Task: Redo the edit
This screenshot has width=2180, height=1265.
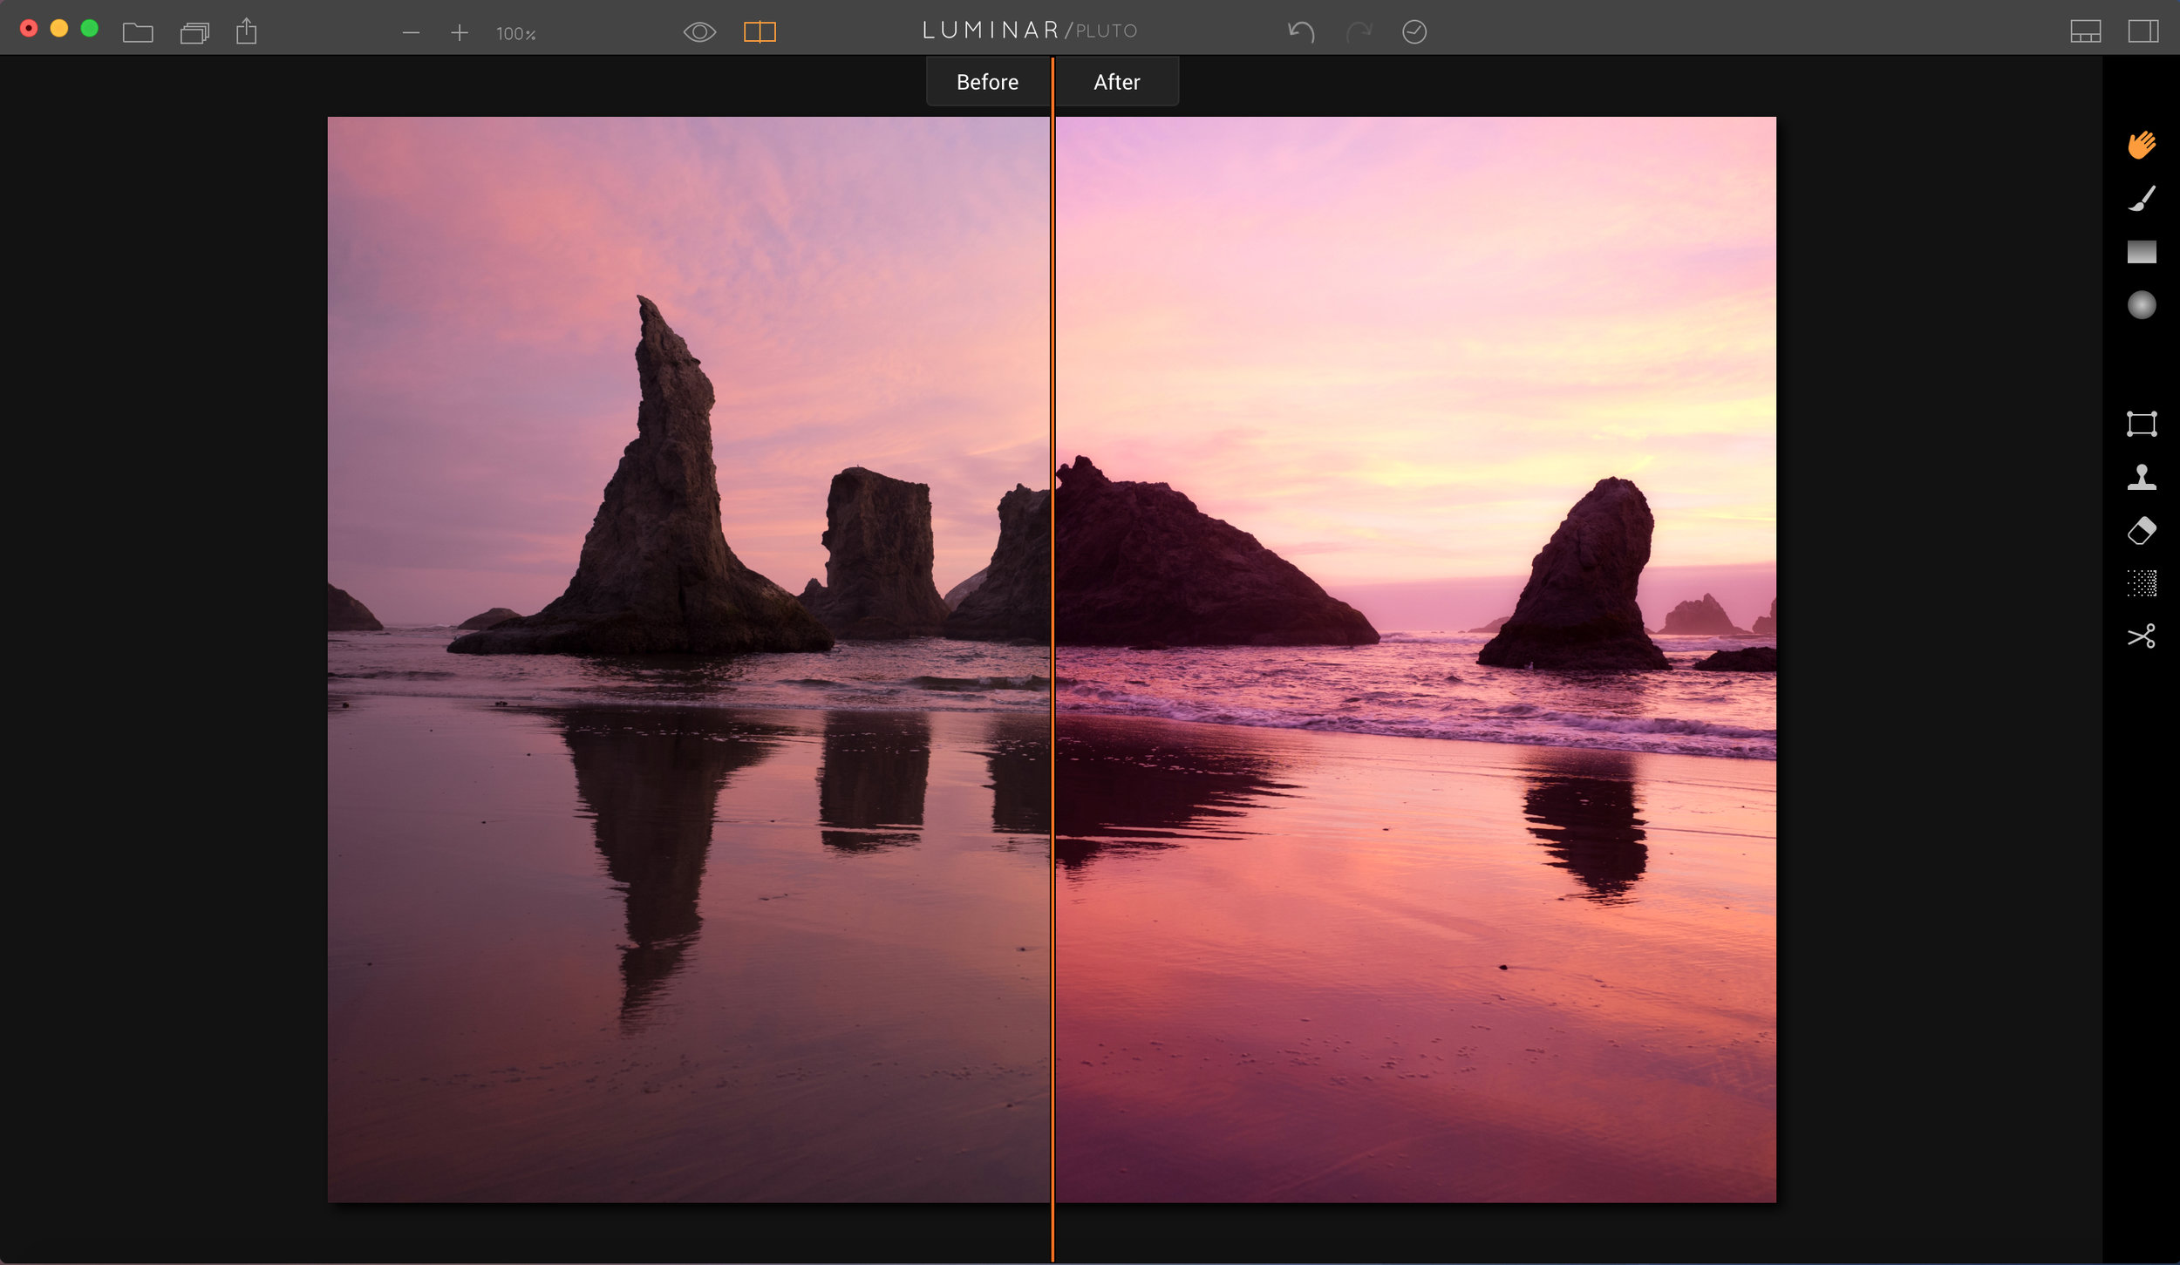Action: tap(1359, 32)
